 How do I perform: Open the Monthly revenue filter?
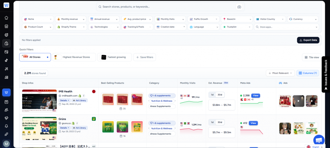pos(71,19)
